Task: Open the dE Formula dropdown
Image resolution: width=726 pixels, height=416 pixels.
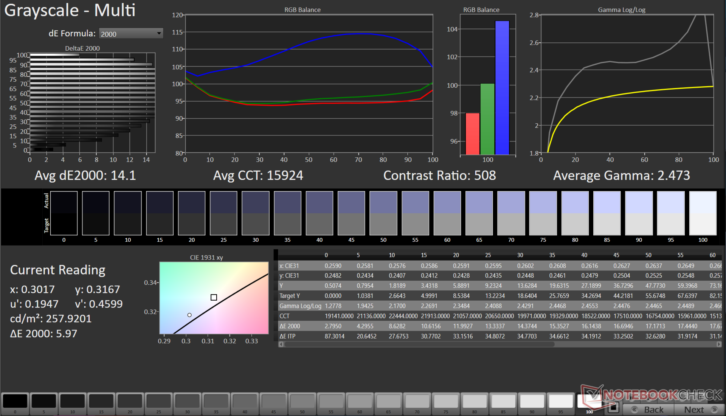Action: click(x=130, y=34)
